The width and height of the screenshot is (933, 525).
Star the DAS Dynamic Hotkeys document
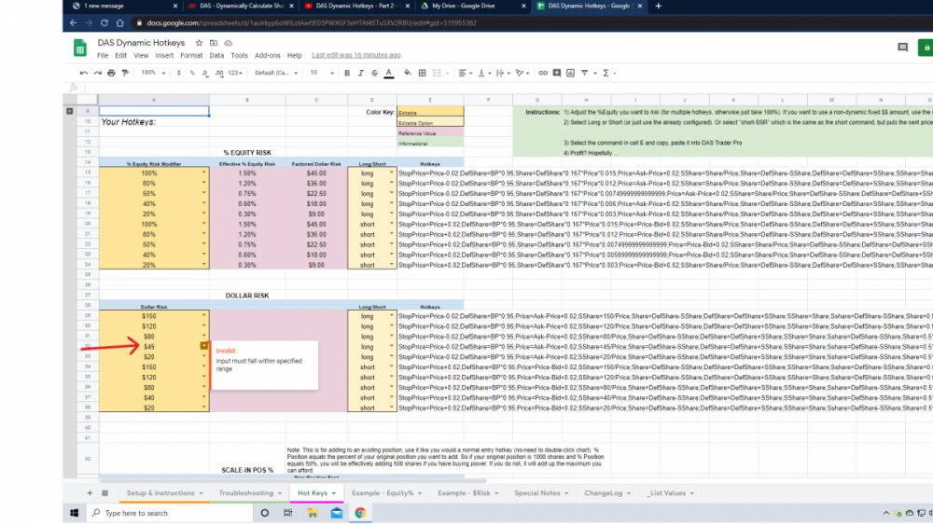click(x=201, y=43)
